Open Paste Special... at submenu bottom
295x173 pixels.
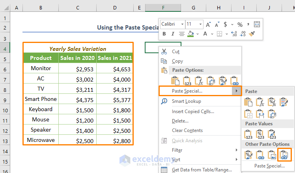(x=269, y=166)
